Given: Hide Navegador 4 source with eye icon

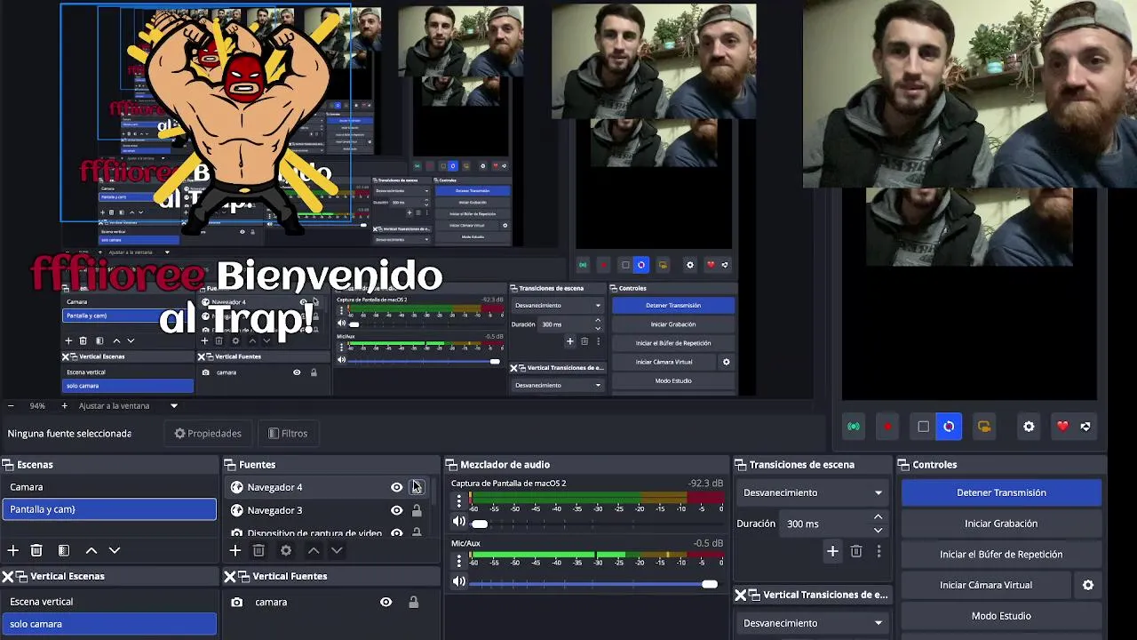Looking at the screenshot, I should pos(397,487).
